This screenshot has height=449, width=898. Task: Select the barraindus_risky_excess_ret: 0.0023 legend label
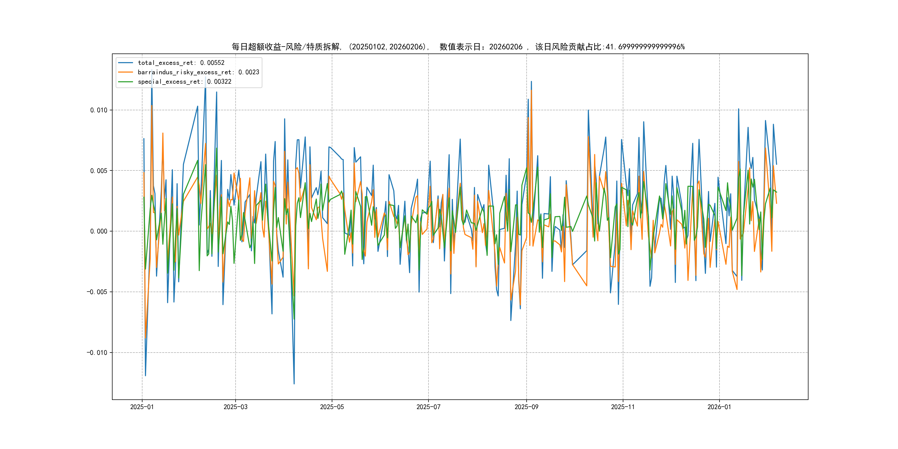point(198,72)
